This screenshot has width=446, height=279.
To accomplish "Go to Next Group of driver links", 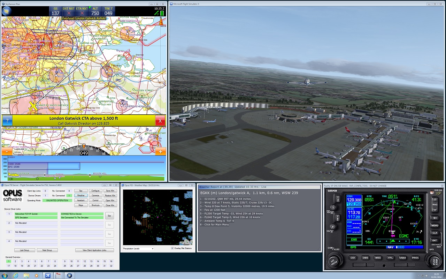I will pos(47,250).
